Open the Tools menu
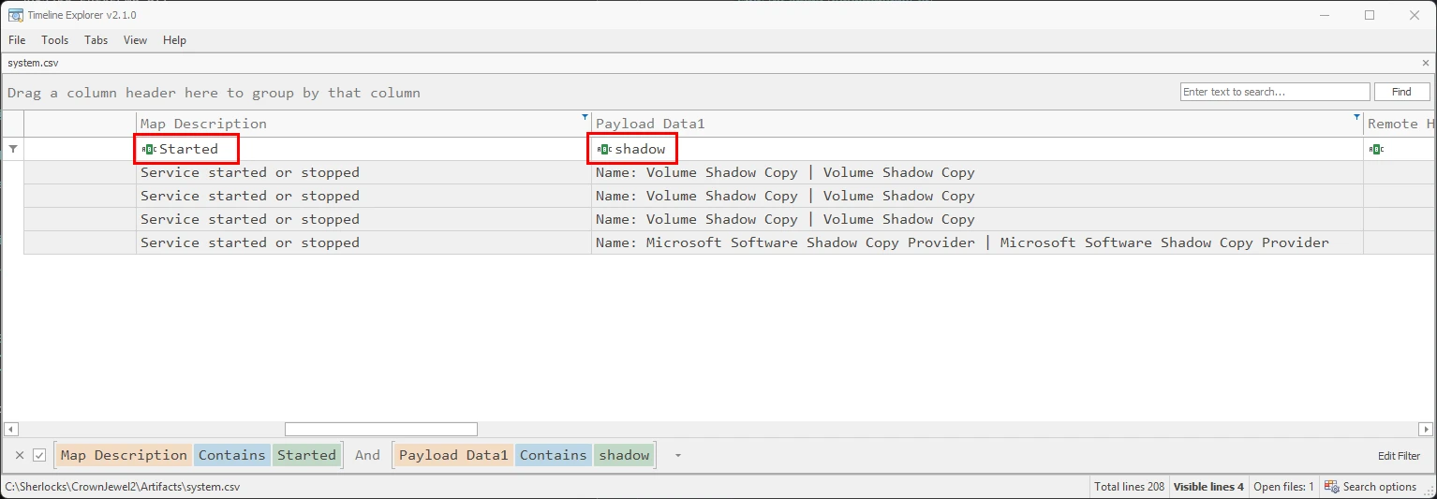Viewport: 1437px width, 499px height. click(x=55, y=40)
